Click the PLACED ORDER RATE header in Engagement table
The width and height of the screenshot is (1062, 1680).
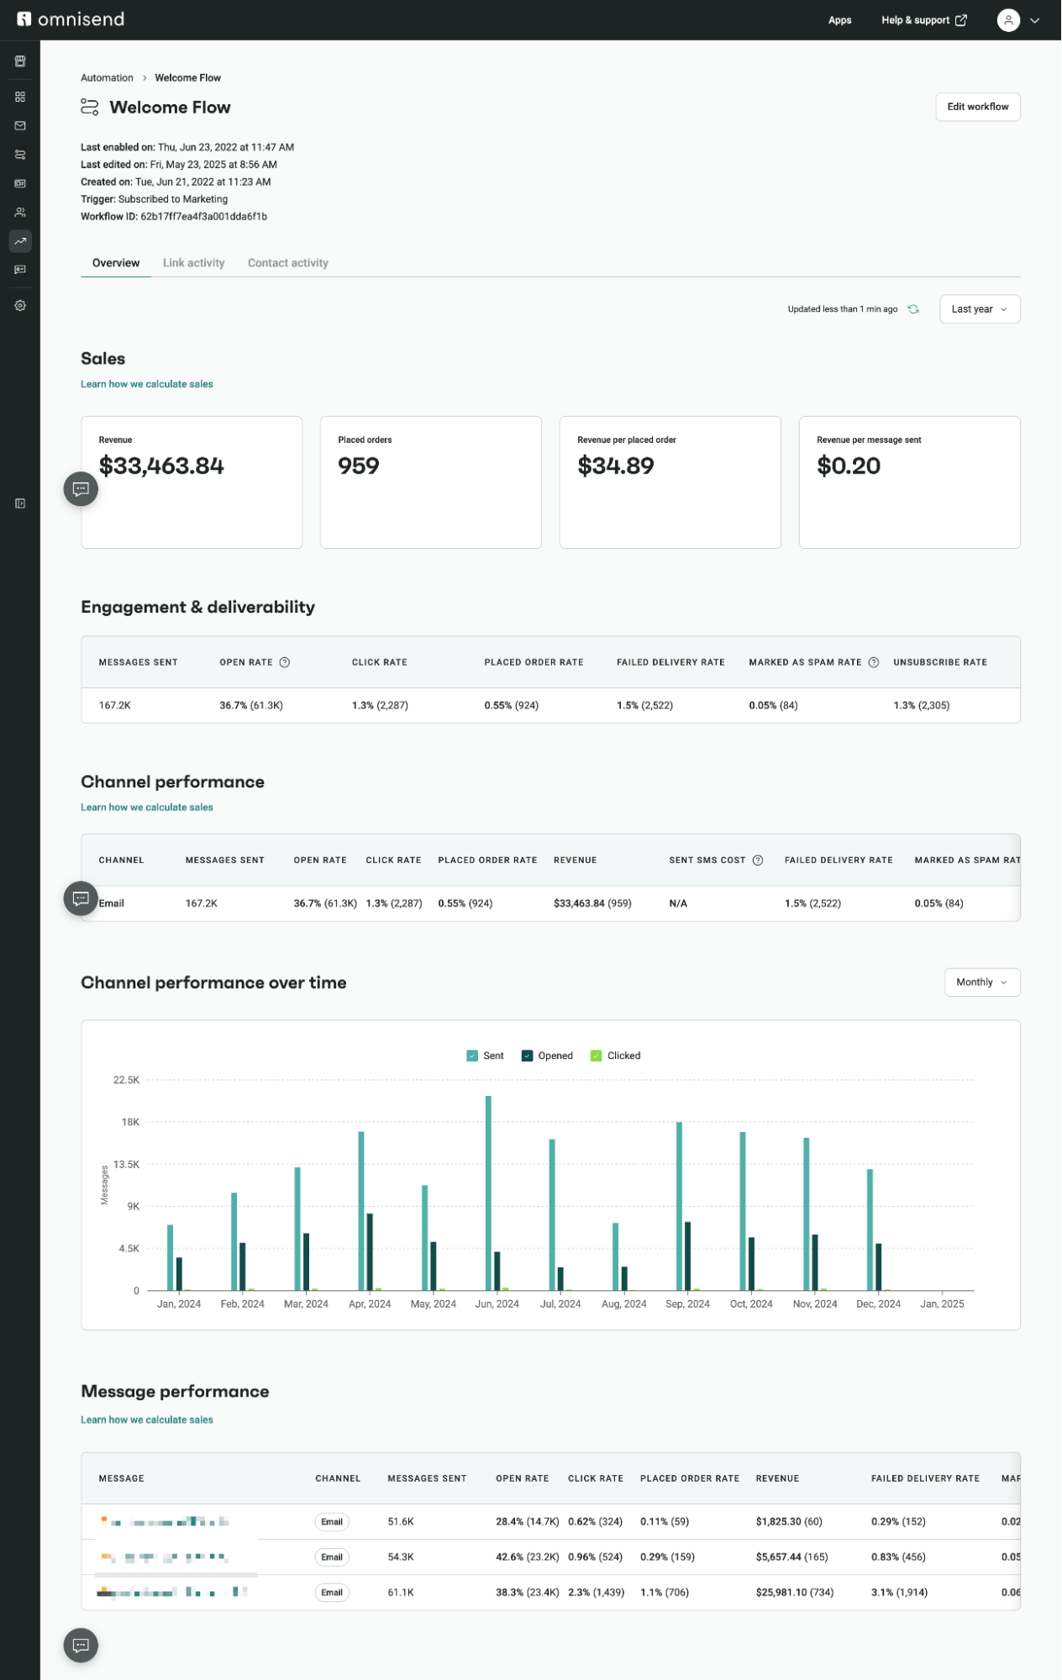(534, 662)
